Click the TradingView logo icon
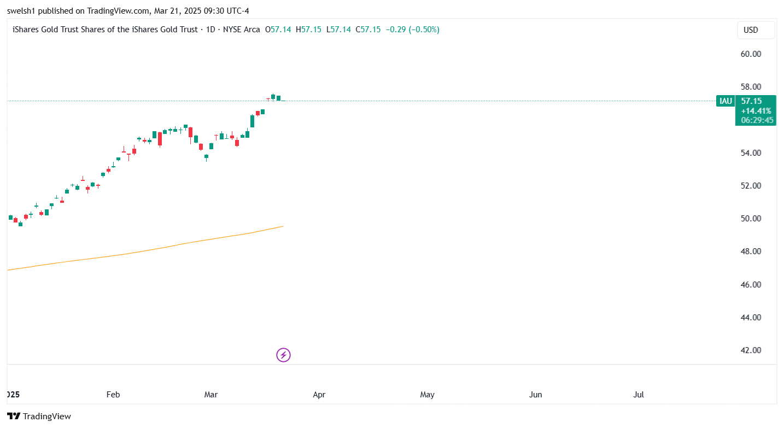This screenshot has width=784, height=428. (13, 417)
